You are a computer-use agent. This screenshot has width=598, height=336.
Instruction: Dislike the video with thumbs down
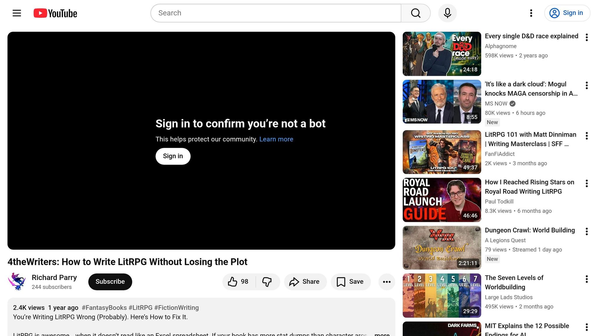(x=267, y=282)
